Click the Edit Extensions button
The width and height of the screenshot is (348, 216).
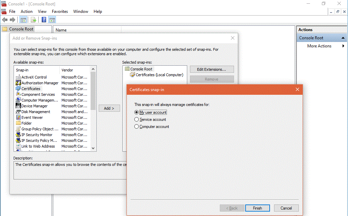pyautogui.click(x=212, y=69)
